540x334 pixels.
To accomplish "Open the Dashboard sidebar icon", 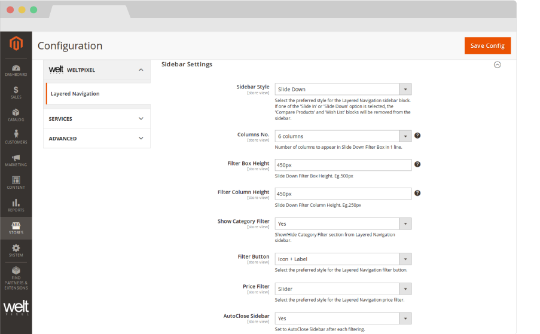I will 16,70.
